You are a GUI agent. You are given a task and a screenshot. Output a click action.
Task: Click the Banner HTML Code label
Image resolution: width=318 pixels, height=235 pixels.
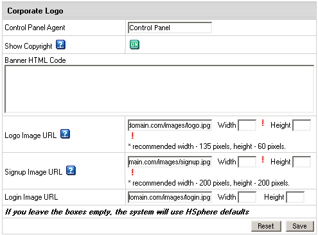pyautogui.click(x=35, y=60)
